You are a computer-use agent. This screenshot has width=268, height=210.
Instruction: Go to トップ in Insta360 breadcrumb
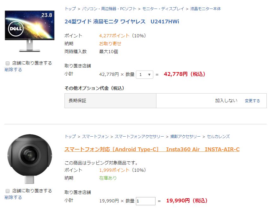70,137
